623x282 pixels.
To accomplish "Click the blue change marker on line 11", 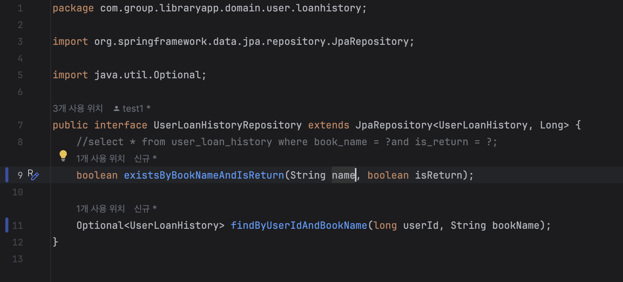I will tap(7, 225).
